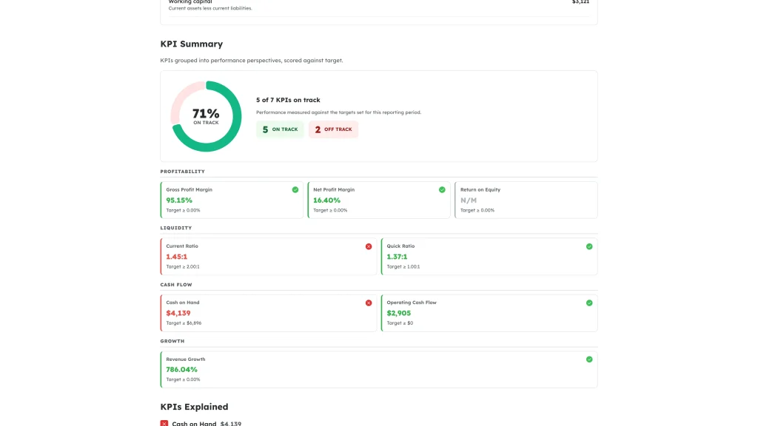The height and width of the screenshot is (426, 758).
Task: Click the Quick Ratio label
Action: pos(400,246)
